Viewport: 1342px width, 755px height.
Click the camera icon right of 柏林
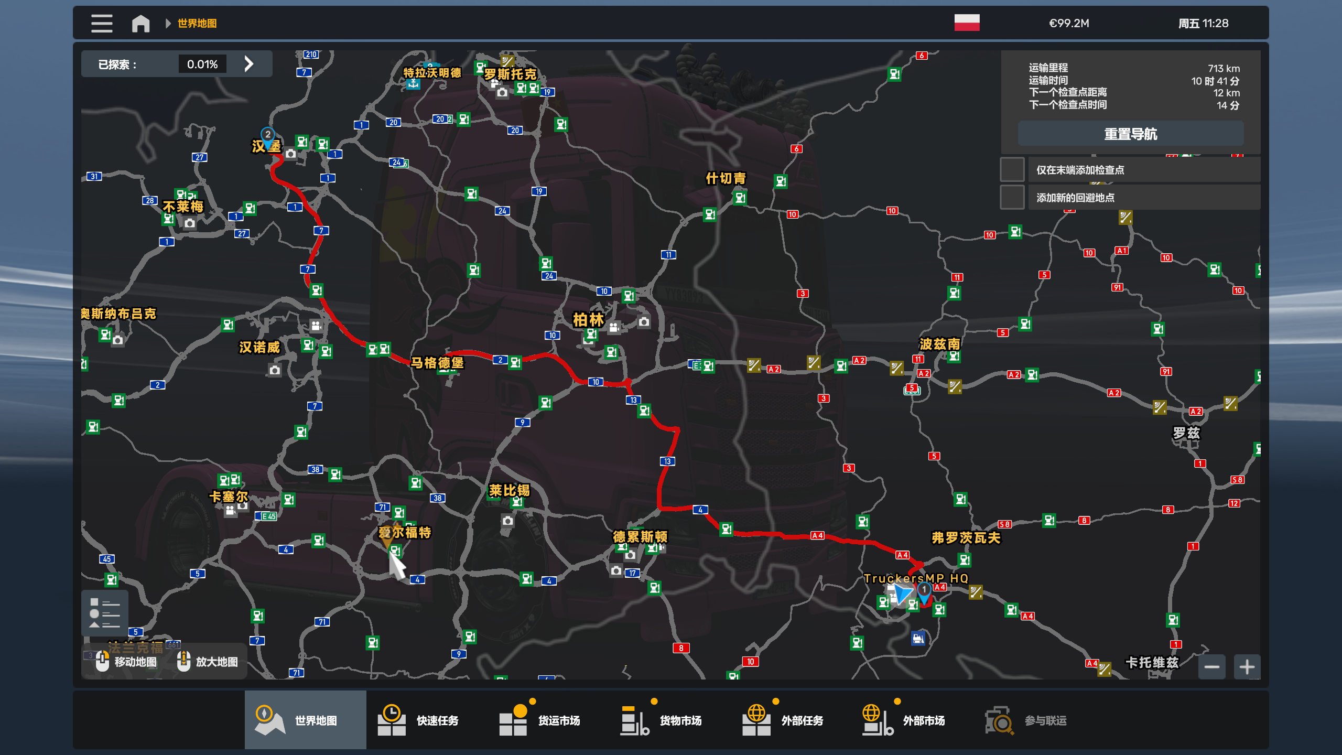[x=644, y=322]
